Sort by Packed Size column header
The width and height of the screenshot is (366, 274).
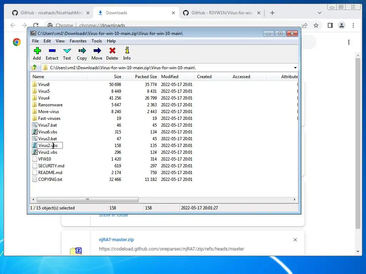[141, 77]
